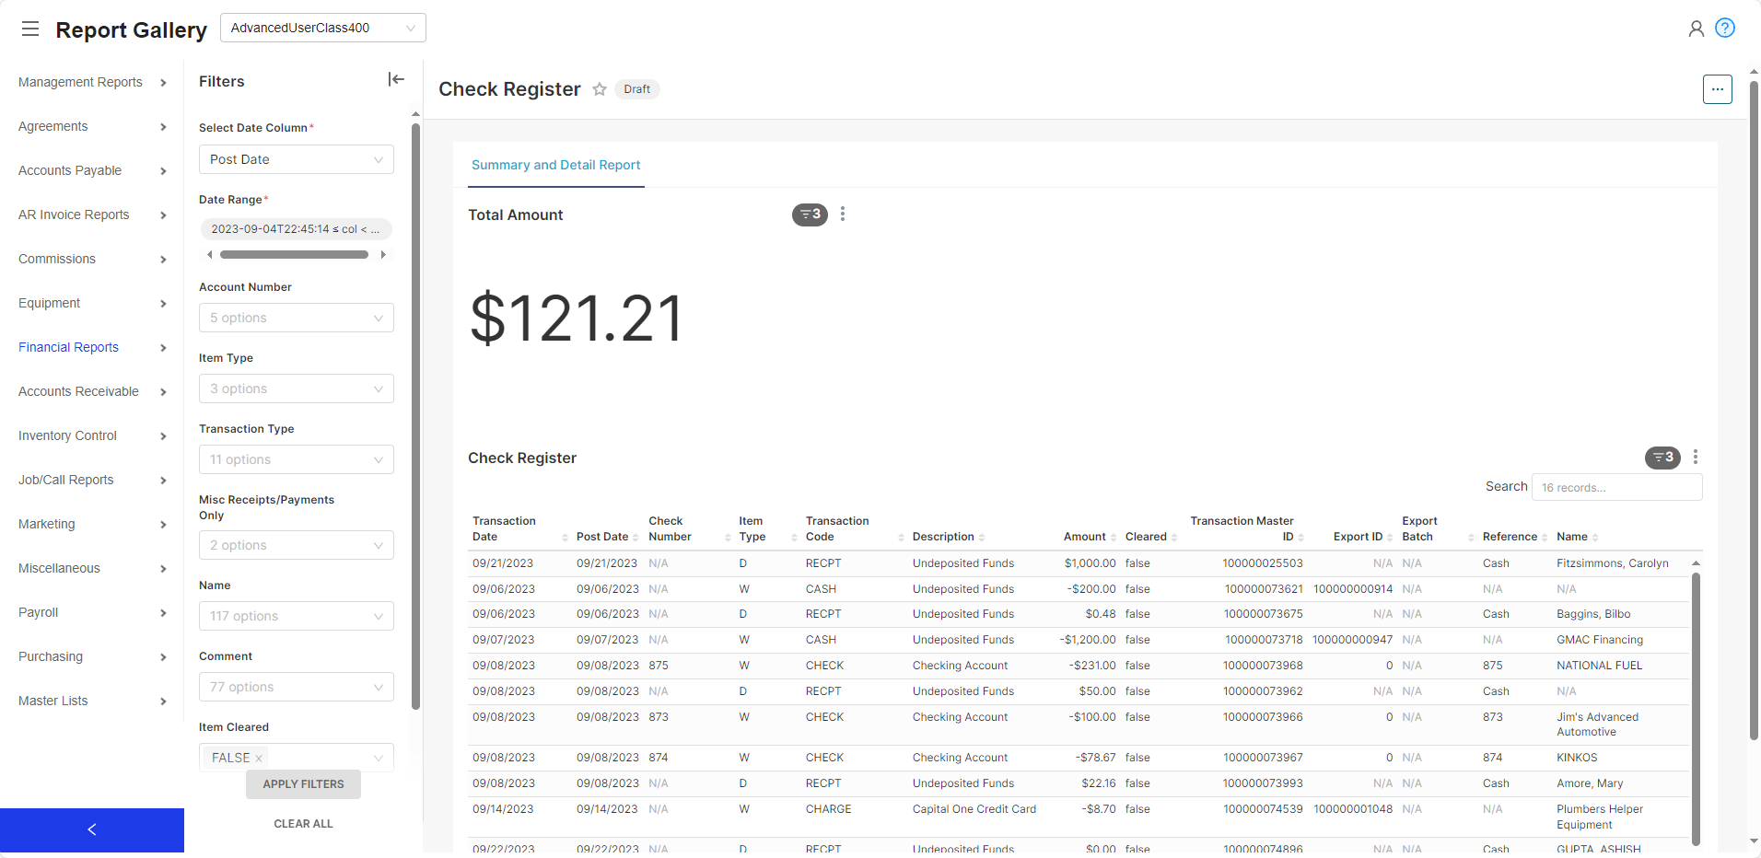
Task: Open the user profile icon
Action: pyautogui.click(x=1696, y=29)
